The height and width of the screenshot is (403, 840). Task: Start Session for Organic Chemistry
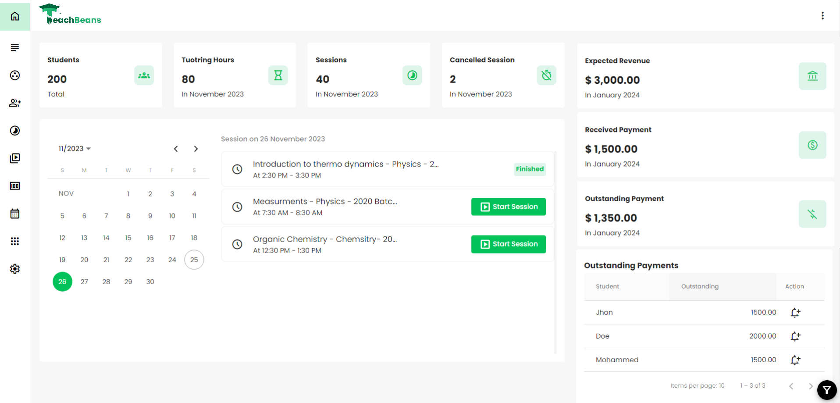click(509, 244)
